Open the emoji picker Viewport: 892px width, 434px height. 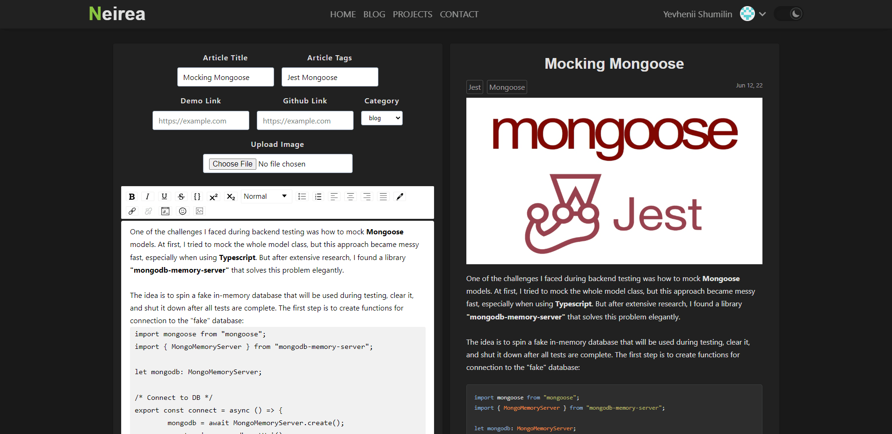coord(183,211)
